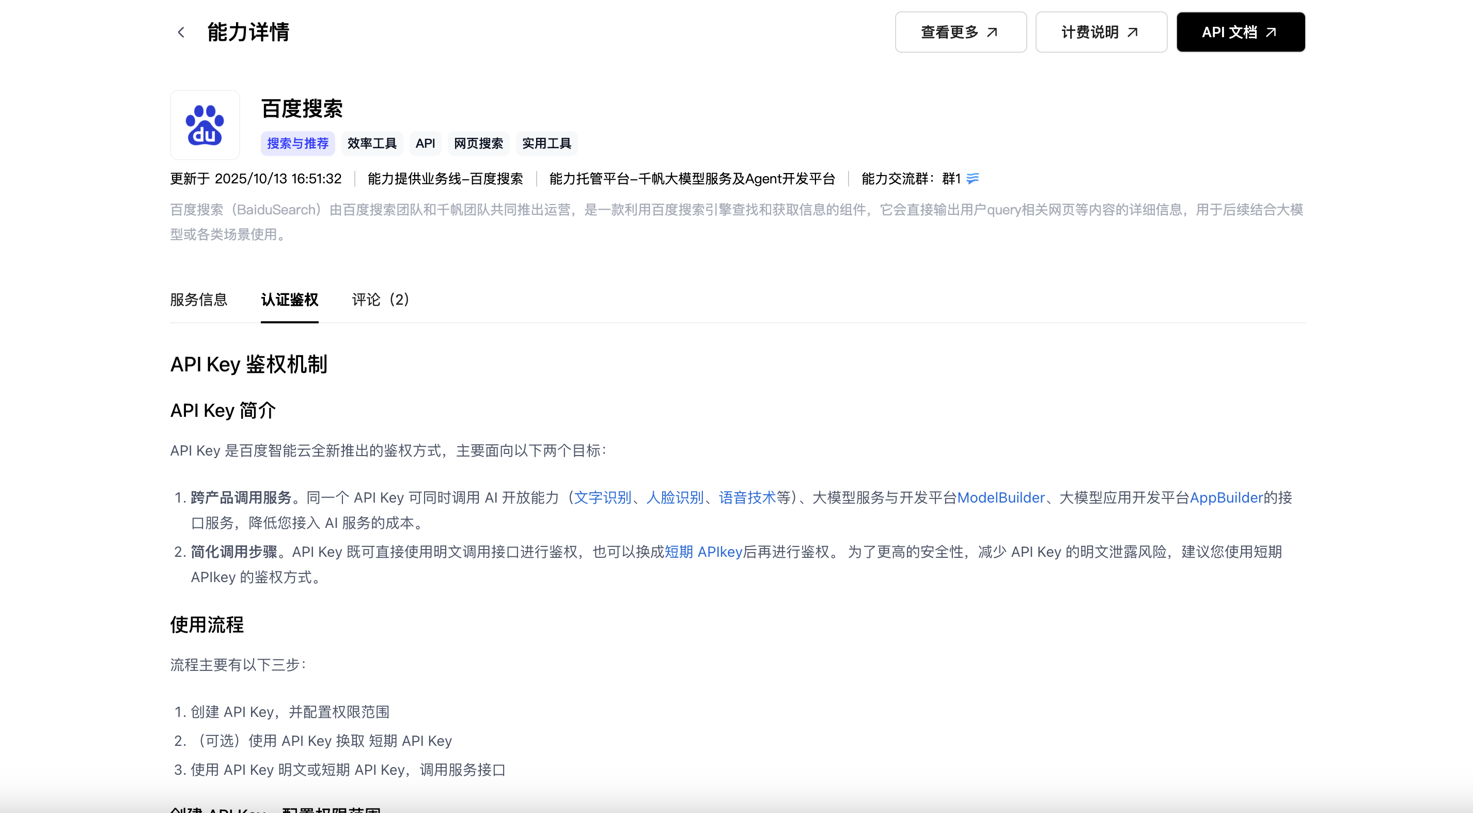Open the API 文档 documentation
This screenshot has width=1473, height=813.
click(x=1241, y=32)
